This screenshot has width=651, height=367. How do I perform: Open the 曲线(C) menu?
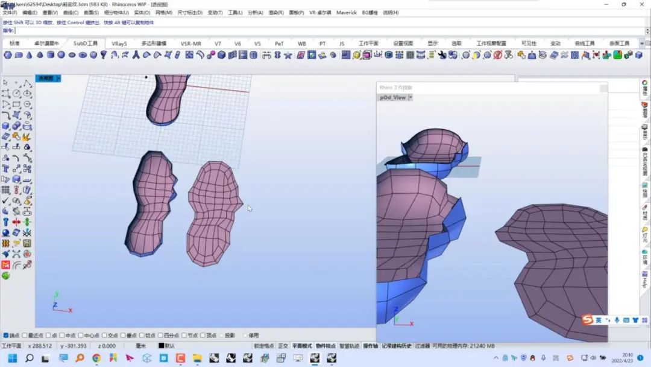71,13
